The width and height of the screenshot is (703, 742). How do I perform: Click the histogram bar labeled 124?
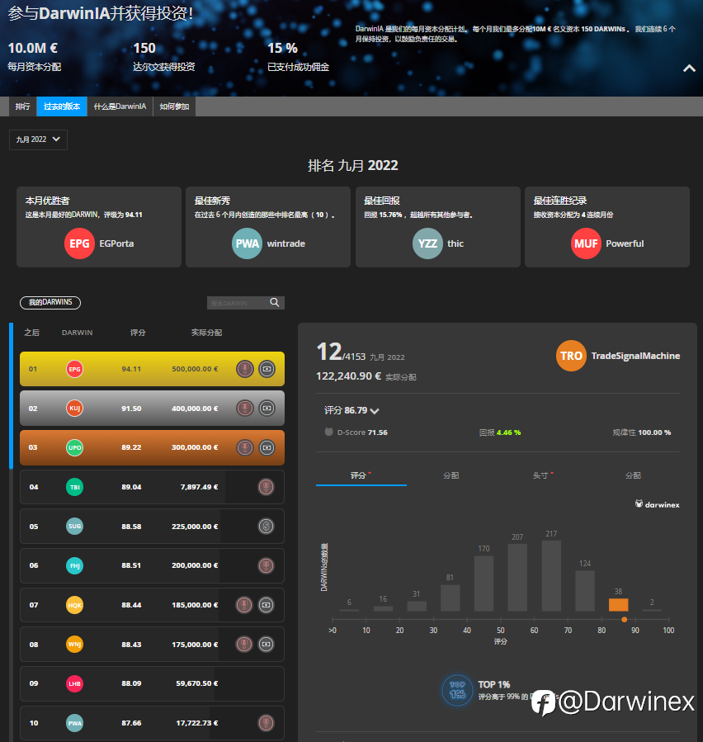coord(585,591)
